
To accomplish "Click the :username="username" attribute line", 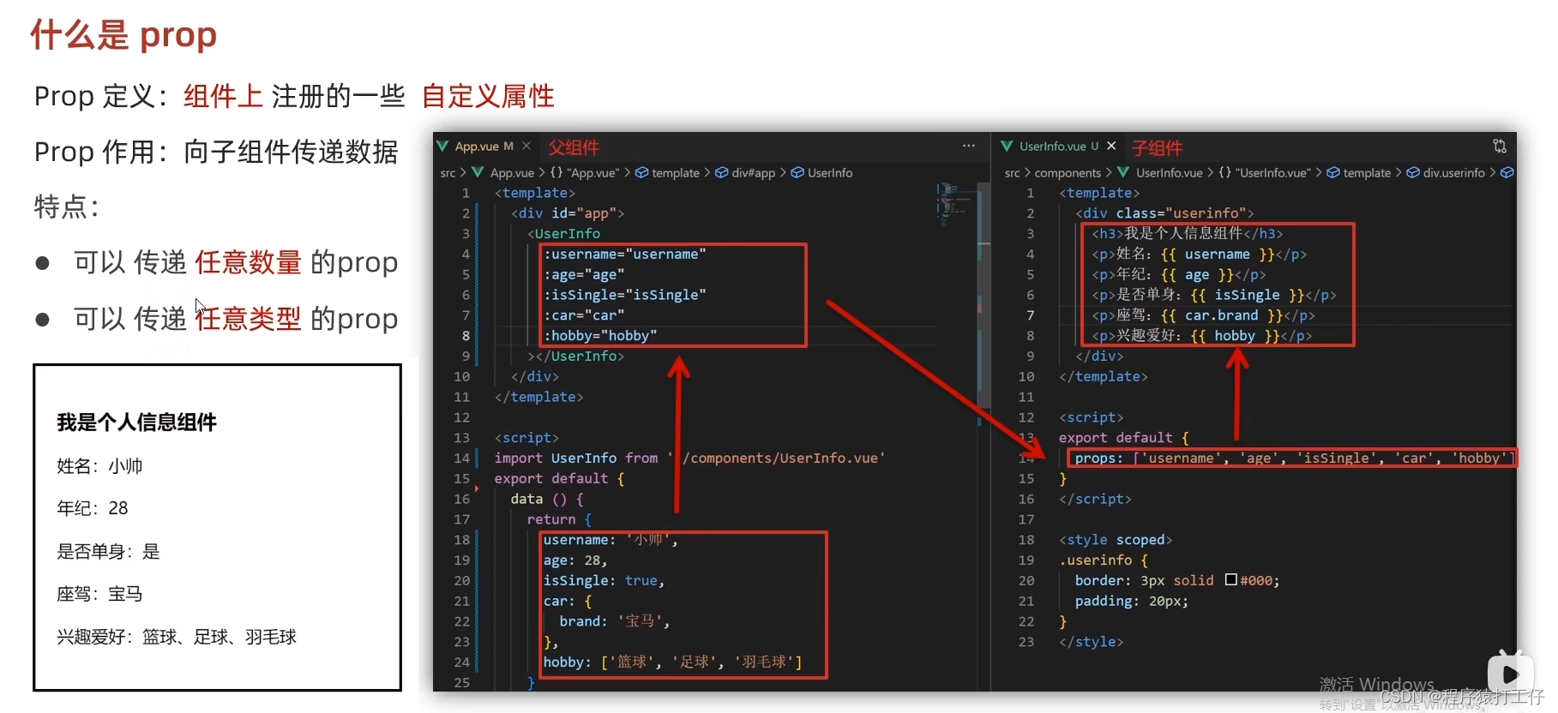I will (x=624, y=255).
